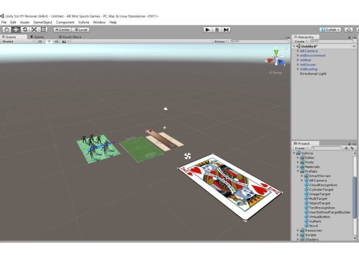Collapse the Prefabs folder arrow

298,171
